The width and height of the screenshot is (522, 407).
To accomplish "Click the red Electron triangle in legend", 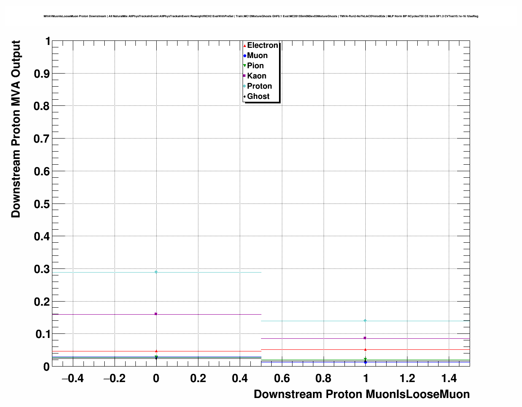I will (245, 45).
